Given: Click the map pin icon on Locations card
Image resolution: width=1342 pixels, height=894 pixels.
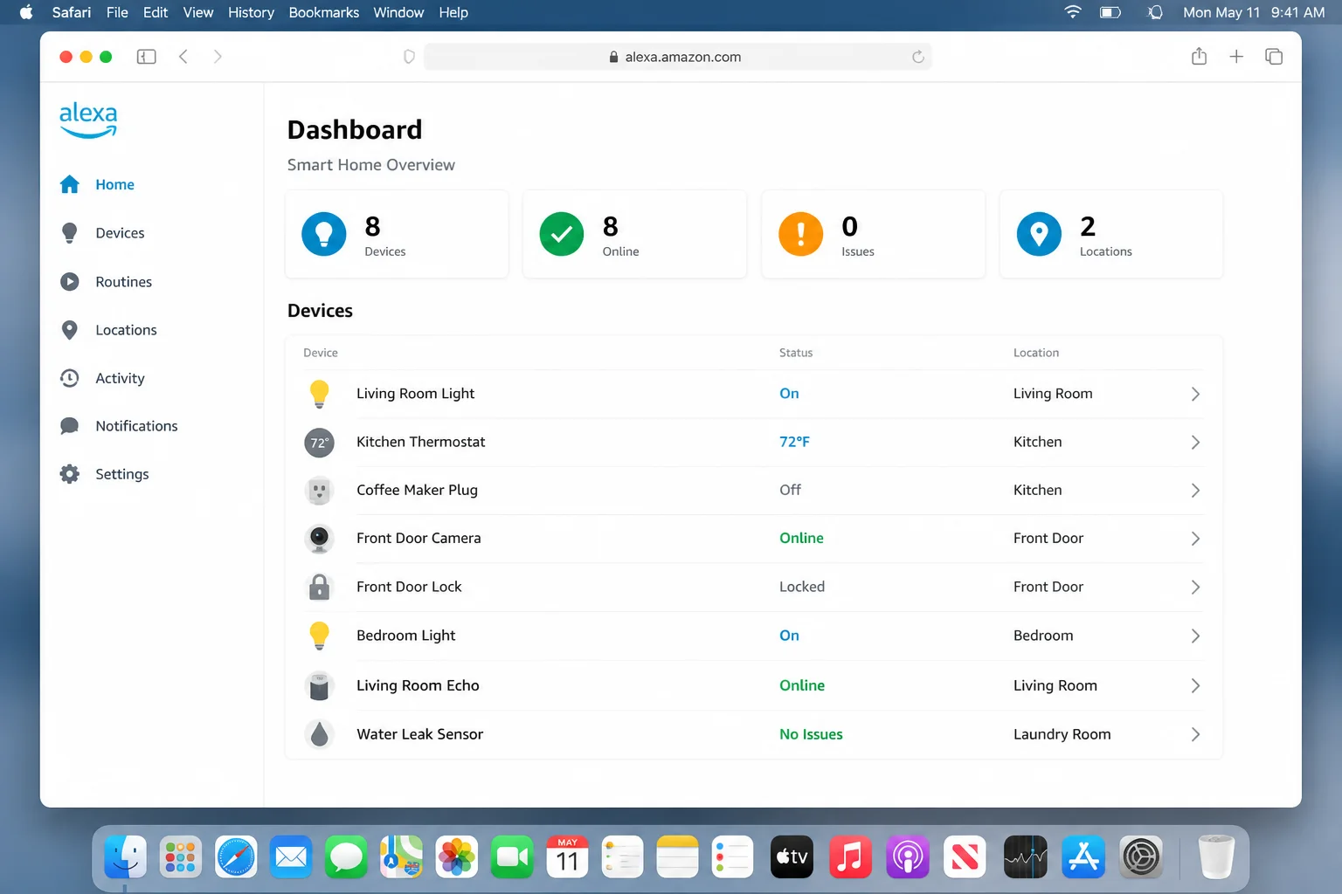Looking at the screenshot, I should 1039,234.
